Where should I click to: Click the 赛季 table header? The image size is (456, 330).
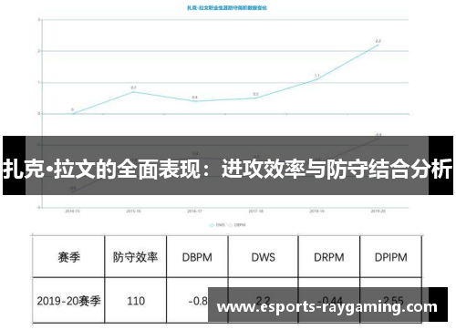68,257
